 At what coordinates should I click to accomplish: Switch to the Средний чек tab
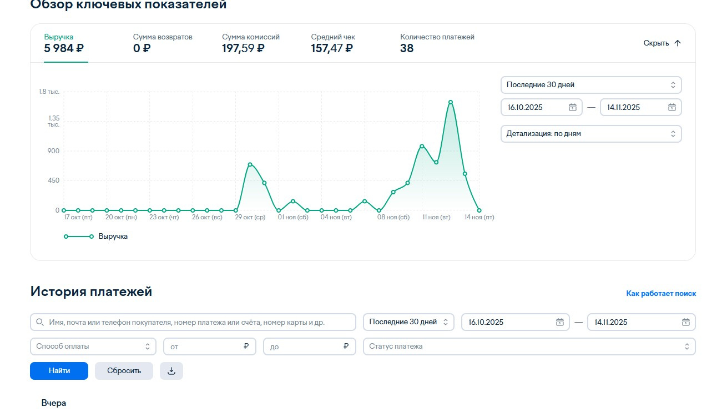(x=333, y=43)
